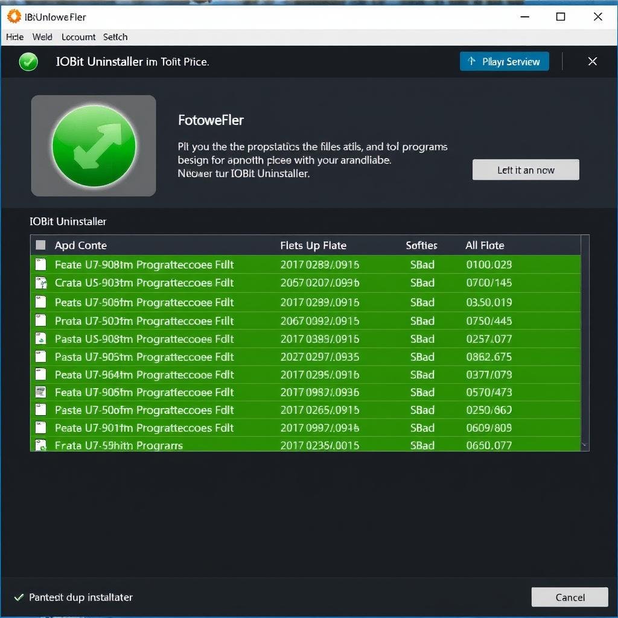Open the Weld menu

42,37
